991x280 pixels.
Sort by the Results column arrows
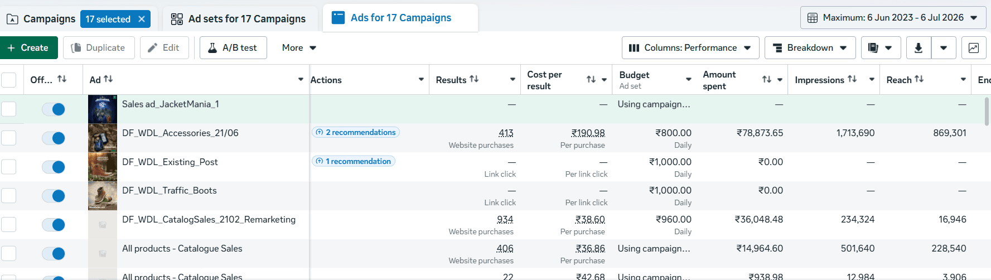tap(474, 79)
